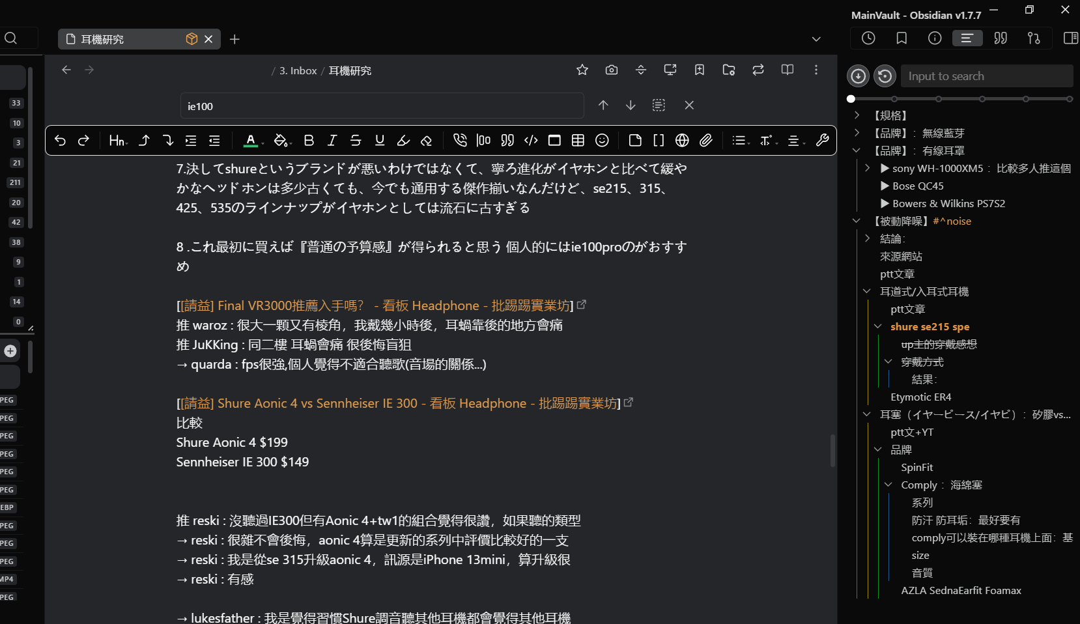Attach a file with the paperclip
This screenshot has width=1080, height=624.
tap(706, 140)
